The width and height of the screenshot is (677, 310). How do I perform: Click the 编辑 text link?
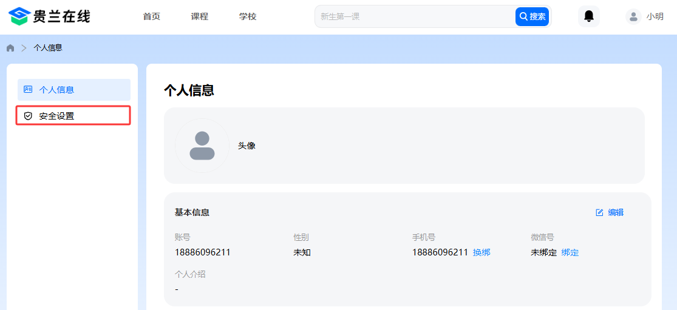click(616, 212)
